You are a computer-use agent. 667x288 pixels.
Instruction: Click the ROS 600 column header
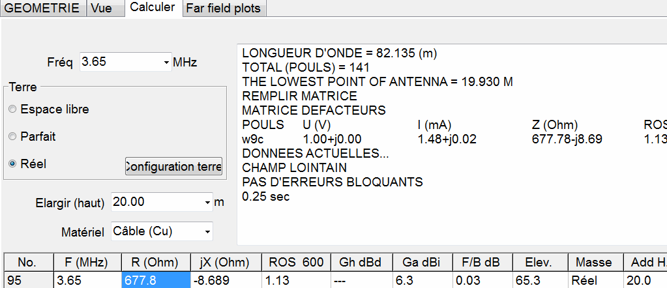pos(295,263)
